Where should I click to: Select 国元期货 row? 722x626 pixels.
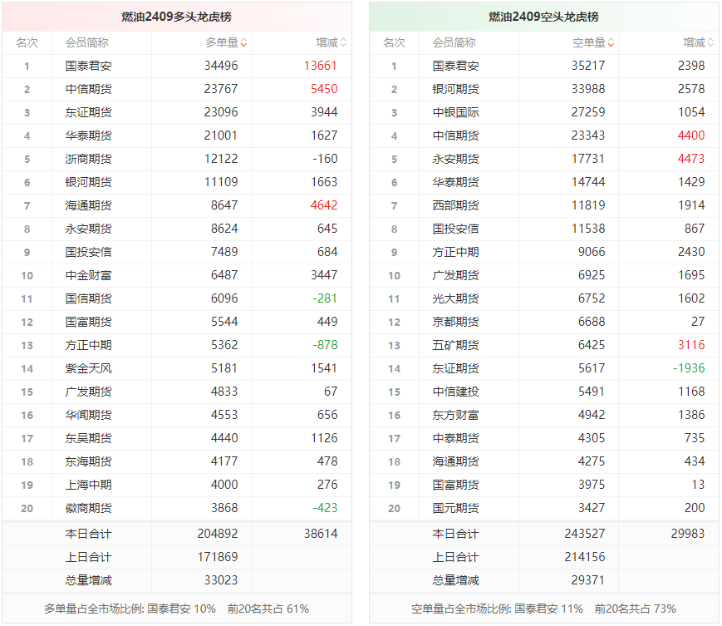(x=544, y=508)
